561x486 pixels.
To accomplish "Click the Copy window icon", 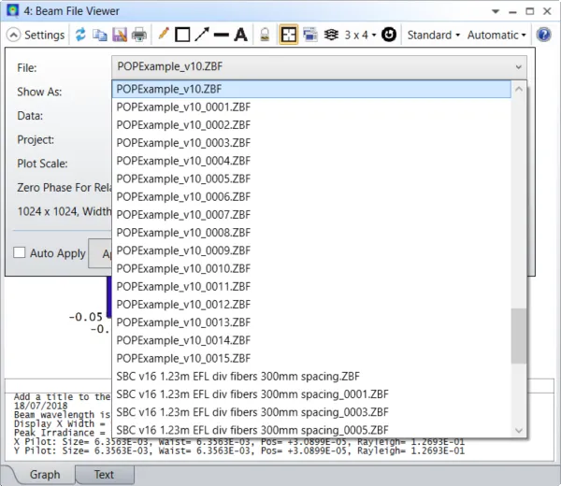I will click(x=100, y=35).
